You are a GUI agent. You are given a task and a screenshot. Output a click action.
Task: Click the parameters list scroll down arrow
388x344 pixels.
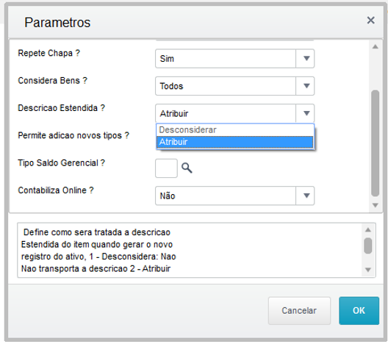(375, 205)
